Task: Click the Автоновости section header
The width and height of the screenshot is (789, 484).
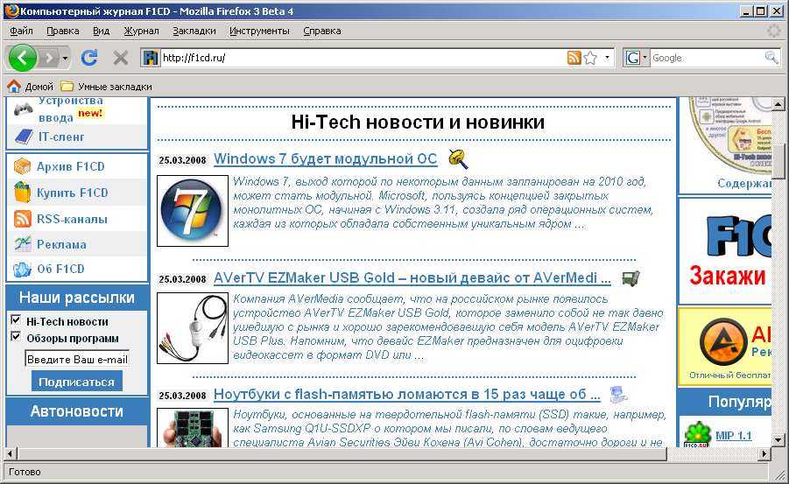Action: [x=77, y=411]
